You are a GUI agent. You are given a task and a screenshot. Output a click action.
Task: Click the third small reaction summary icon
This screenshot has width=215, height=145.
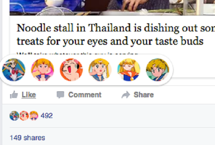pos(34,116)
